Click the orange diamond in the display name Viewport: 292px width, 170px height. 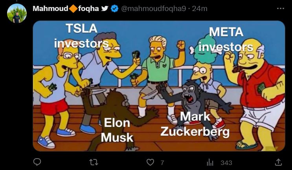pyautogui.click(x=73, y=9)
